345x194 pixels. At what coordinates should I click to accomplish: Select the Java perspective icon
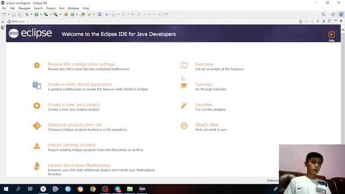click(x=341, y=15)
